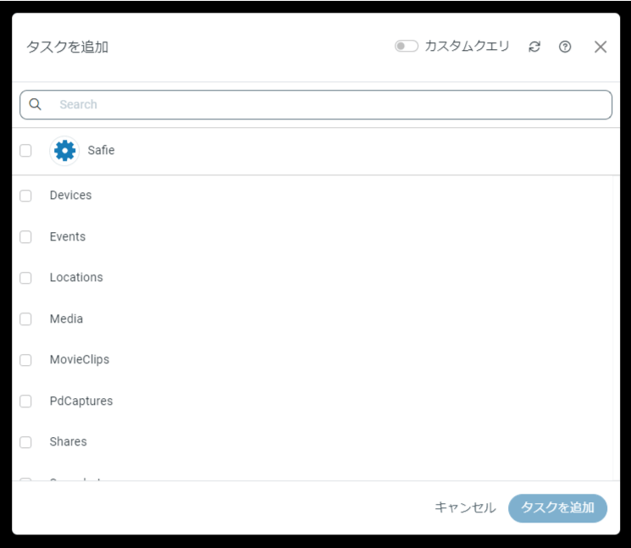This screenshot has width=631, height=548.
Task: Tick the PdCaptures checkbox
Action: point(25,401)
